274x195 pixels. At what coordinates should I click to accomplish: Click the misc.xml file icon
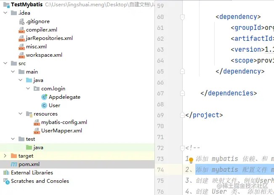point(21,47)
